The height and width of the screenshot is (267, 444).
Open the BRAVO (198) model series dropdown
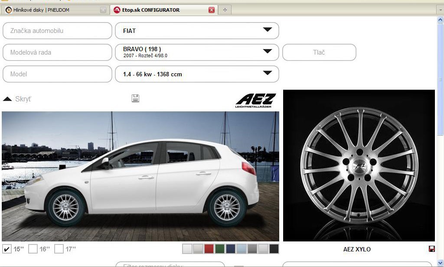[267, 52]
